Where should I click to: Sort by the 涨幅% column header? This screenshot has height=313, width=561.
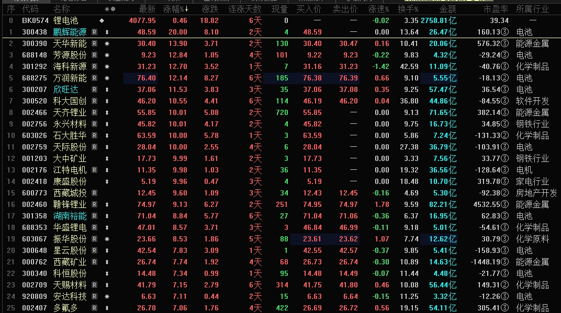click(176, 9)
